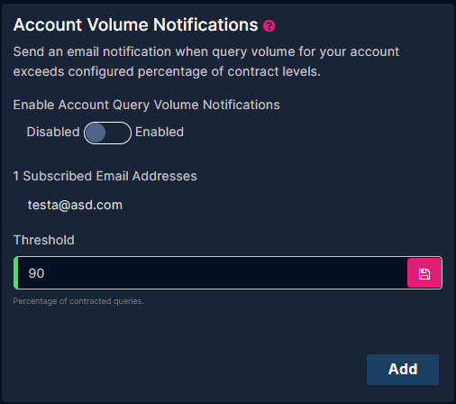The height and width of the screenshot is (404, 456).
Task: Click the empty right end of the threshold field
Action: [x=376, y=273]
